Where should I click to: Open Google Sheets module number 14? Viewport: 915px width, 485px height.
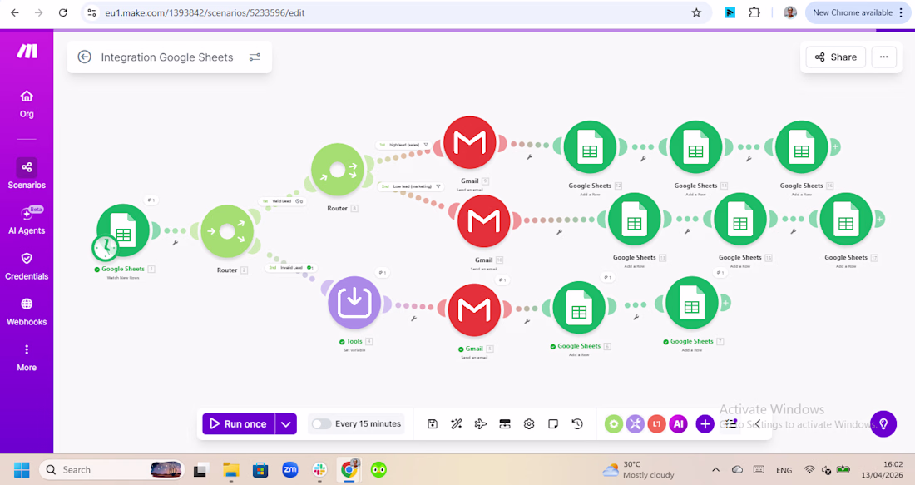click(x=695, y=147)
